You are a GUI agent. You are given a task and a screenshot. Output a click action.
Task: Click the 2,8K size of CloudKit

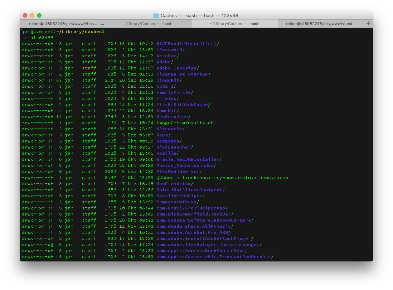(110, 80)
